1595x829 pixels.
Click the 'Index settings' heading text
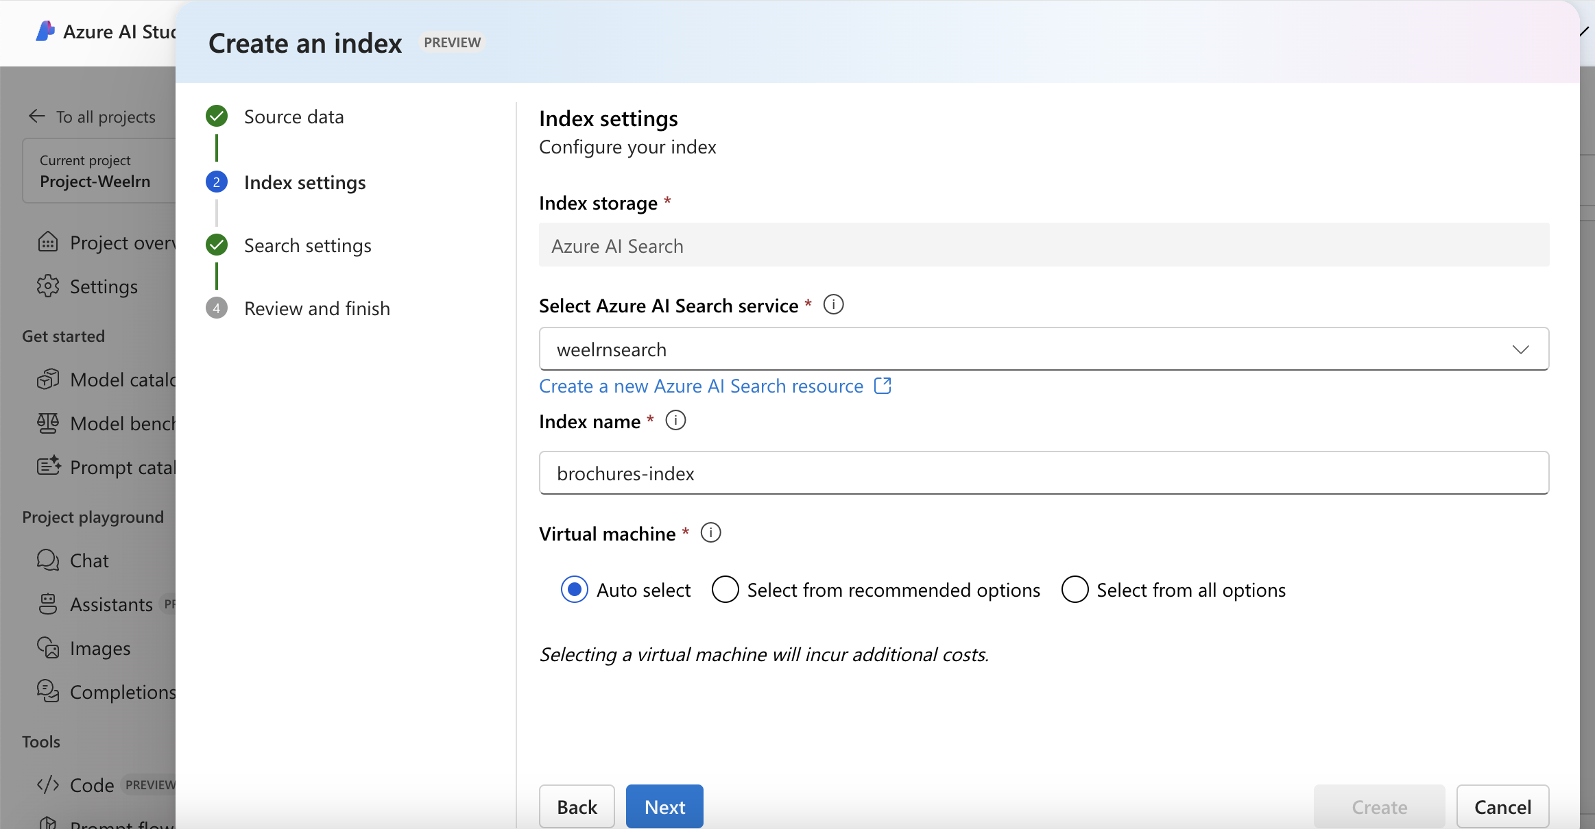[608, 119]
